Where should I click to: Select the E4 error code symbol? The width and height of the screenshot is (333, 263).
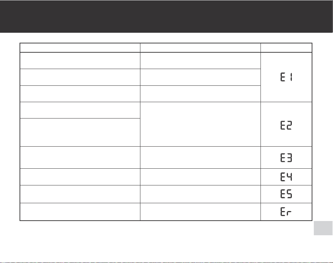[286, 177]
